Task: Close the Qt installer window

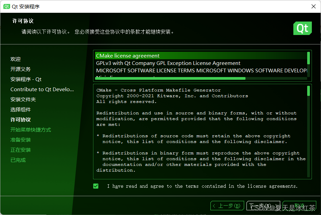Action: pos(314,6)
